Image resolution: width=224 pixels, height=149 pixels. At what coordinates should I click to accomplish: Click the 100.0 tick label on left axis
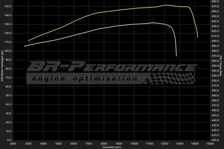(x=8, y=51)
